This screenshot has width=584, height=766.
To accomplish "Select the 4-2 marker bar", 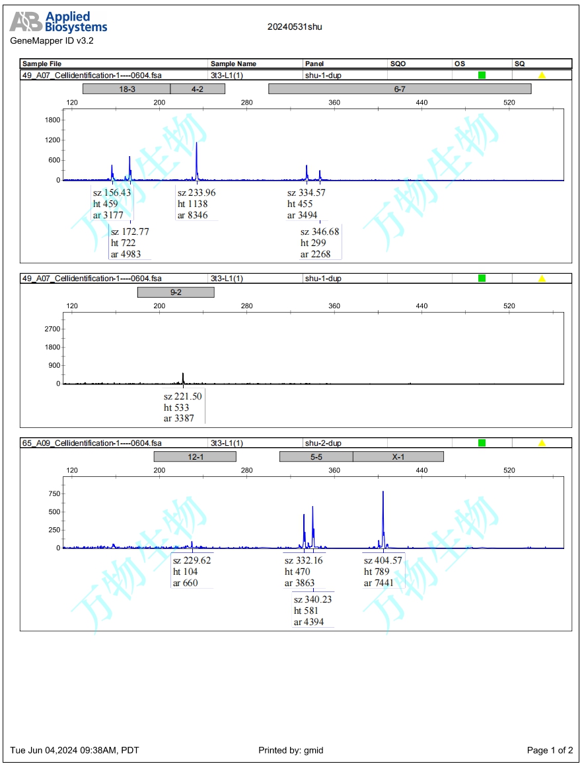I will pyautogui.click(x=198, y=89).
